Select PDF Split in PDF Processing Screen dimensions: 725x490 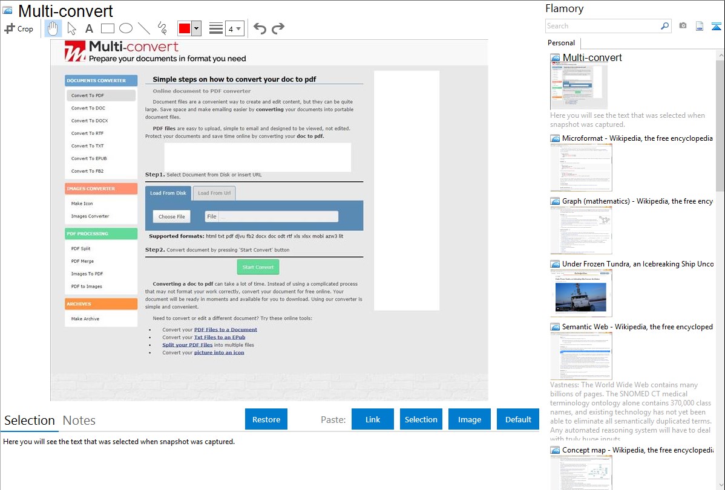pos(80,248)
